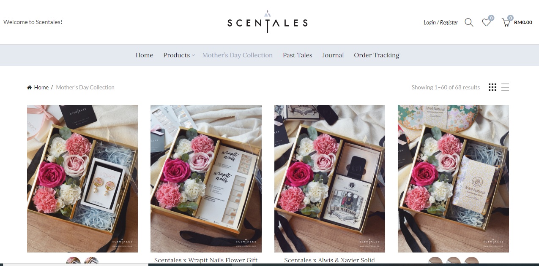Image resolution: width=539 pixels, height=266 pixels.
Task: Open Scentales x Wrapit Nails Flower Gift
Action: click(x=206, y=260)
